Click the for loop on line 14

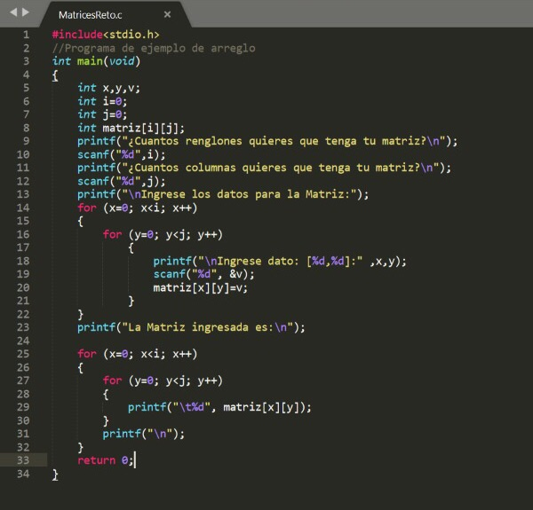[x=138, y=208]
